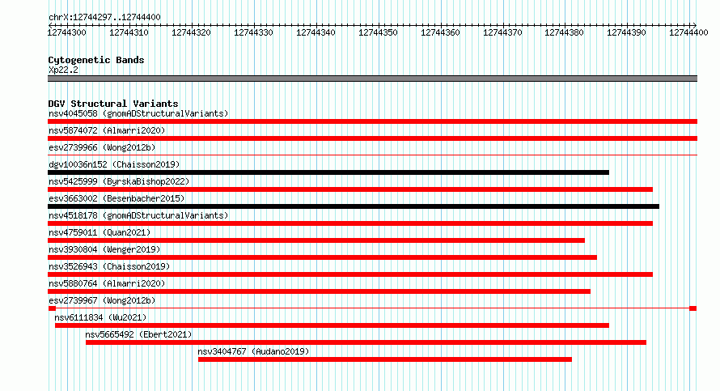Click the red bar for nsv4045058
The height and width of the screenshot is (391, 720).
[372, 121]
